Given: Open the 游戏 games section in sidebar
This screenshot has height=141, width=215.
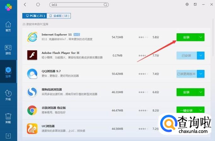Looking at the screenshot, I should click(x=8, y=50).
